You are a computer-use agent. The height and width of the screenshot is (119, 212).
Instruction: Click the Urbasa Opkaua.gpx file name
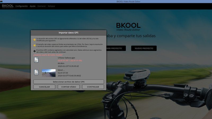66,58
